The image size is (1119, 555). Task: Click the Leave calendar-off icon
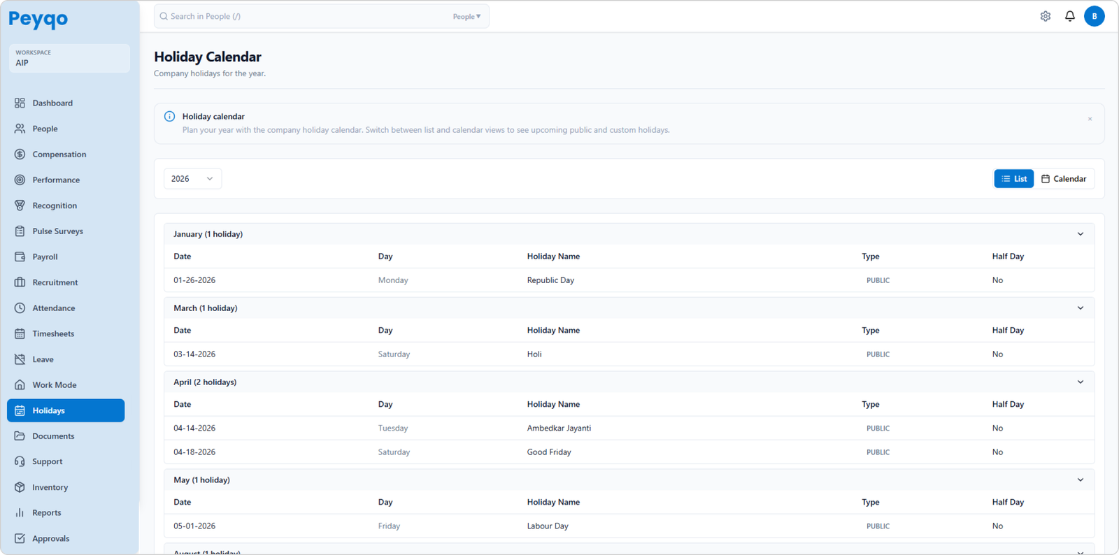(20, 359)
